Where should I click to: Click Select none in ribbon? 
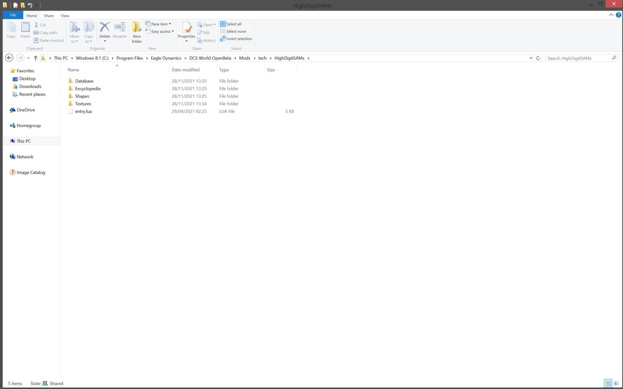(x=233, y=31)
